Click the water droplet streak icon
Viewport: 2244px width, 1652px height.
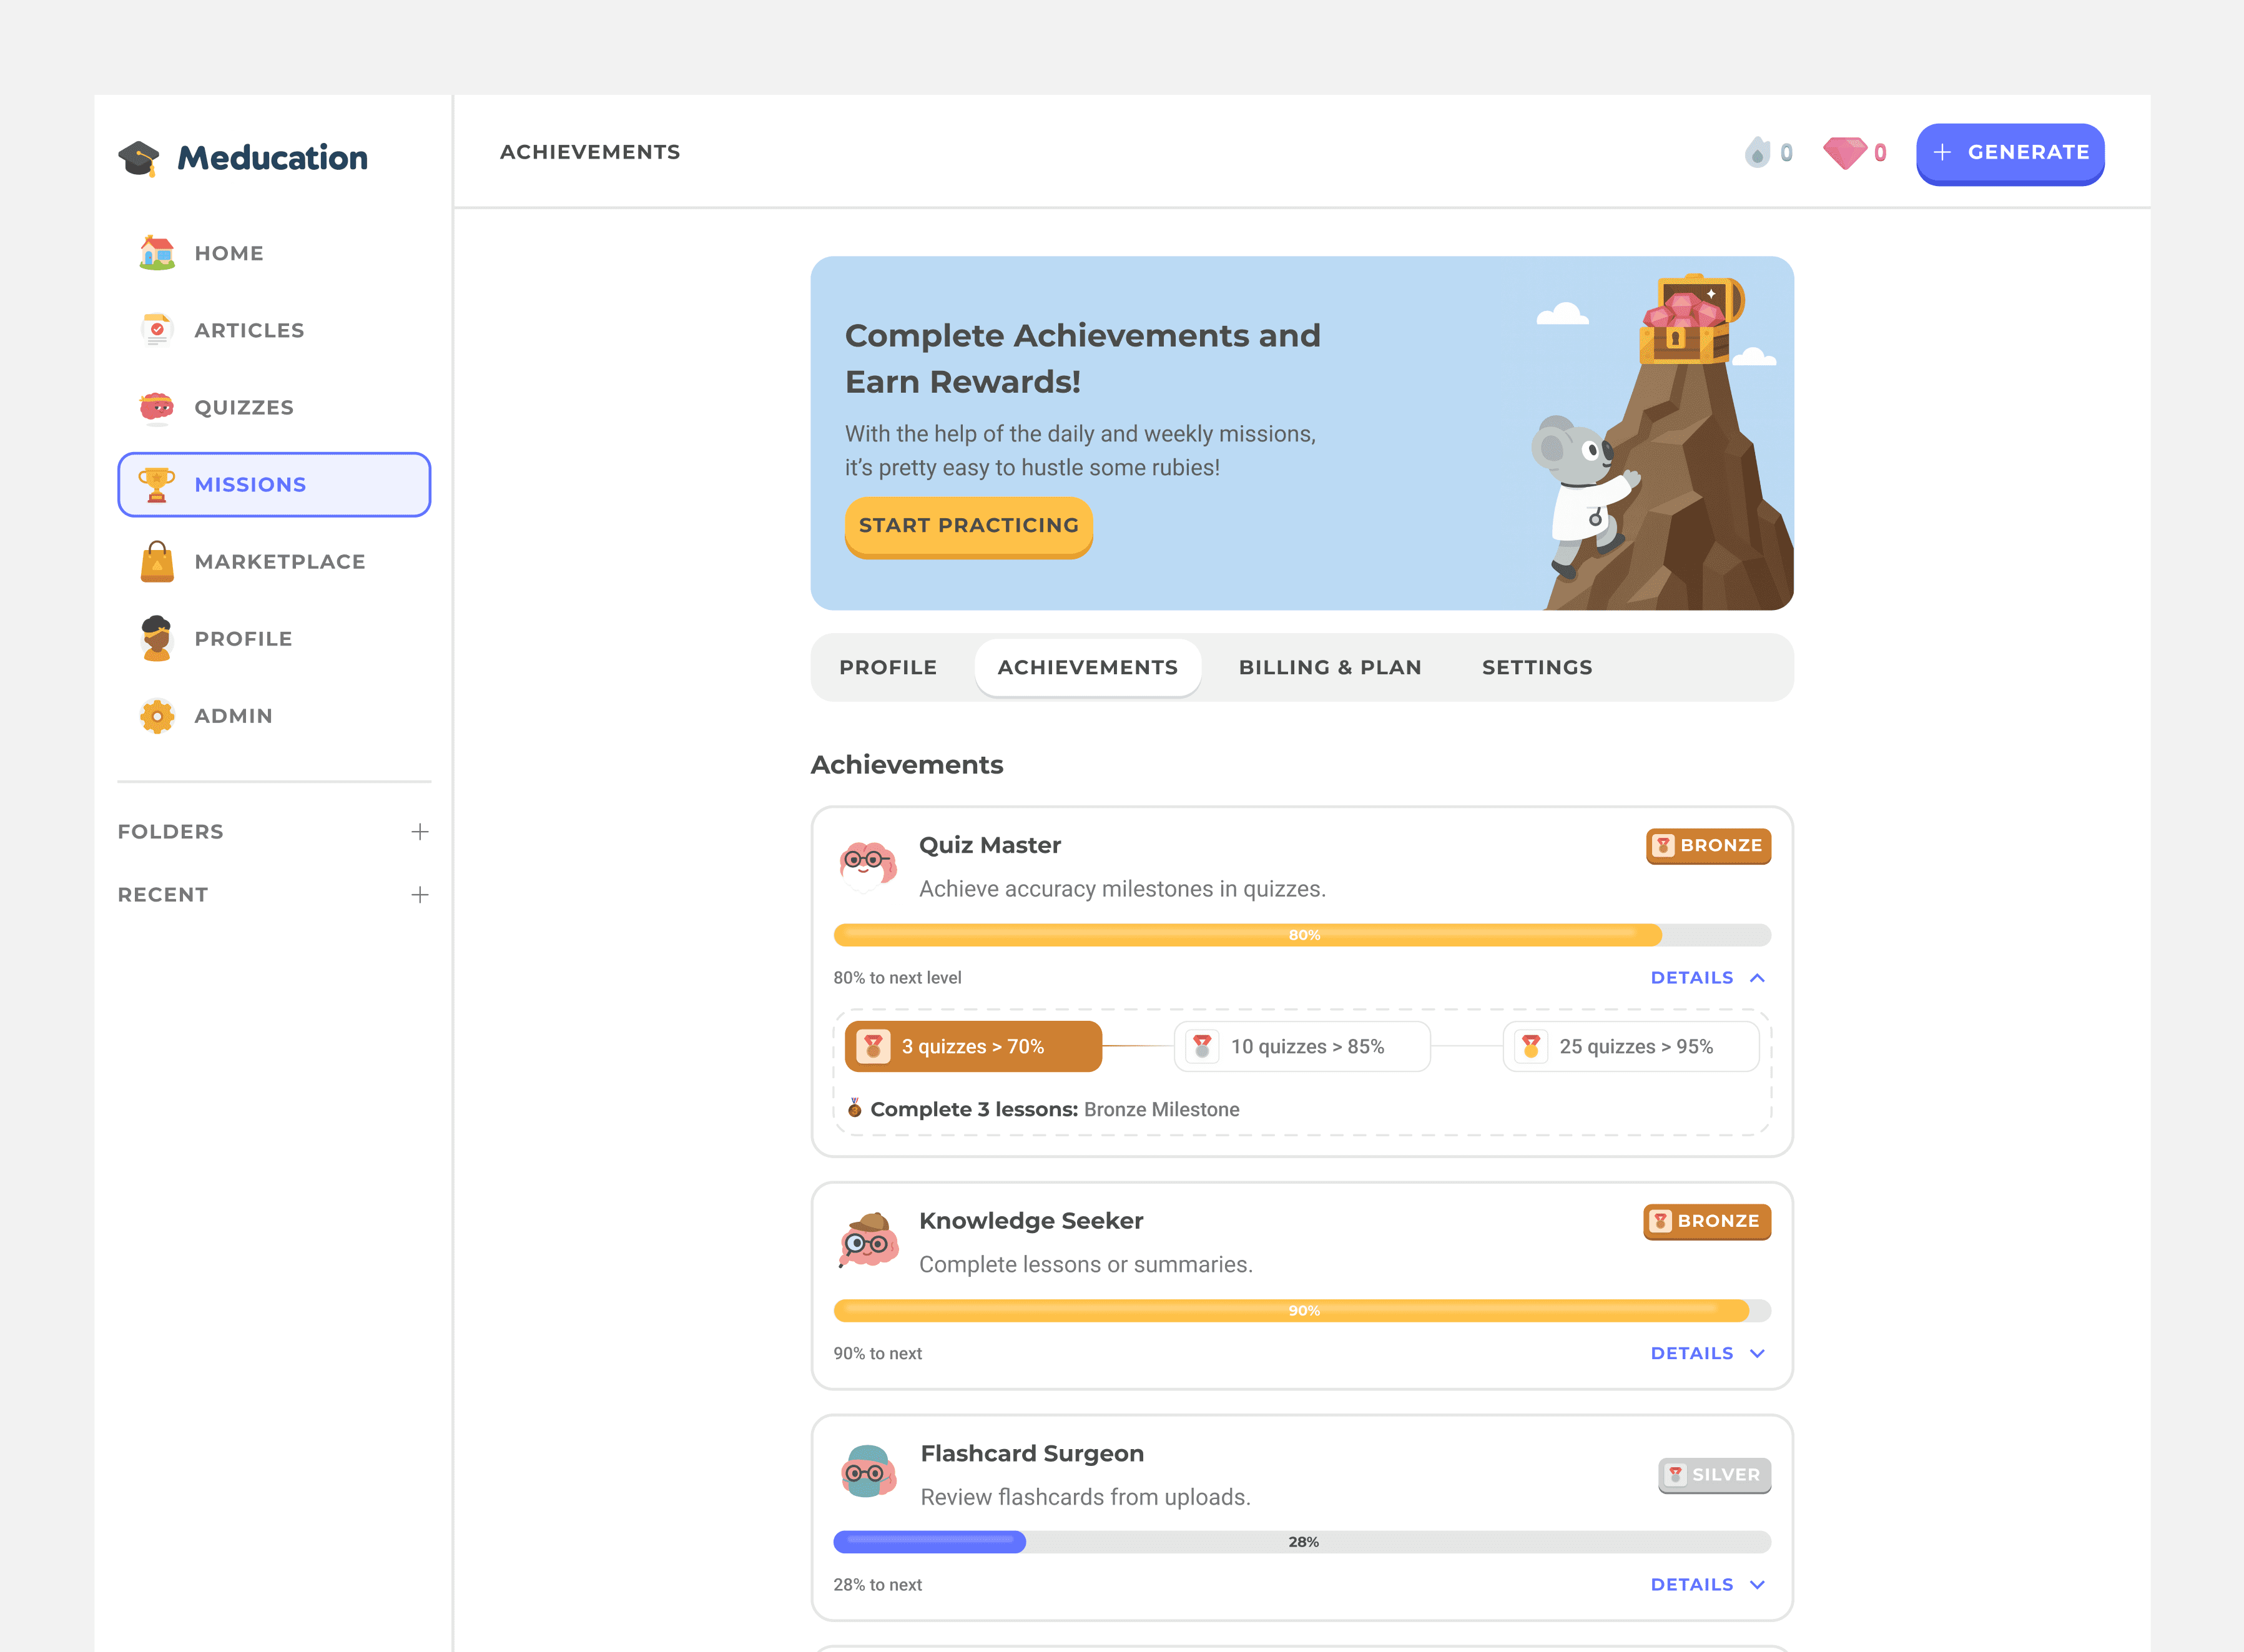point(1757,153)
